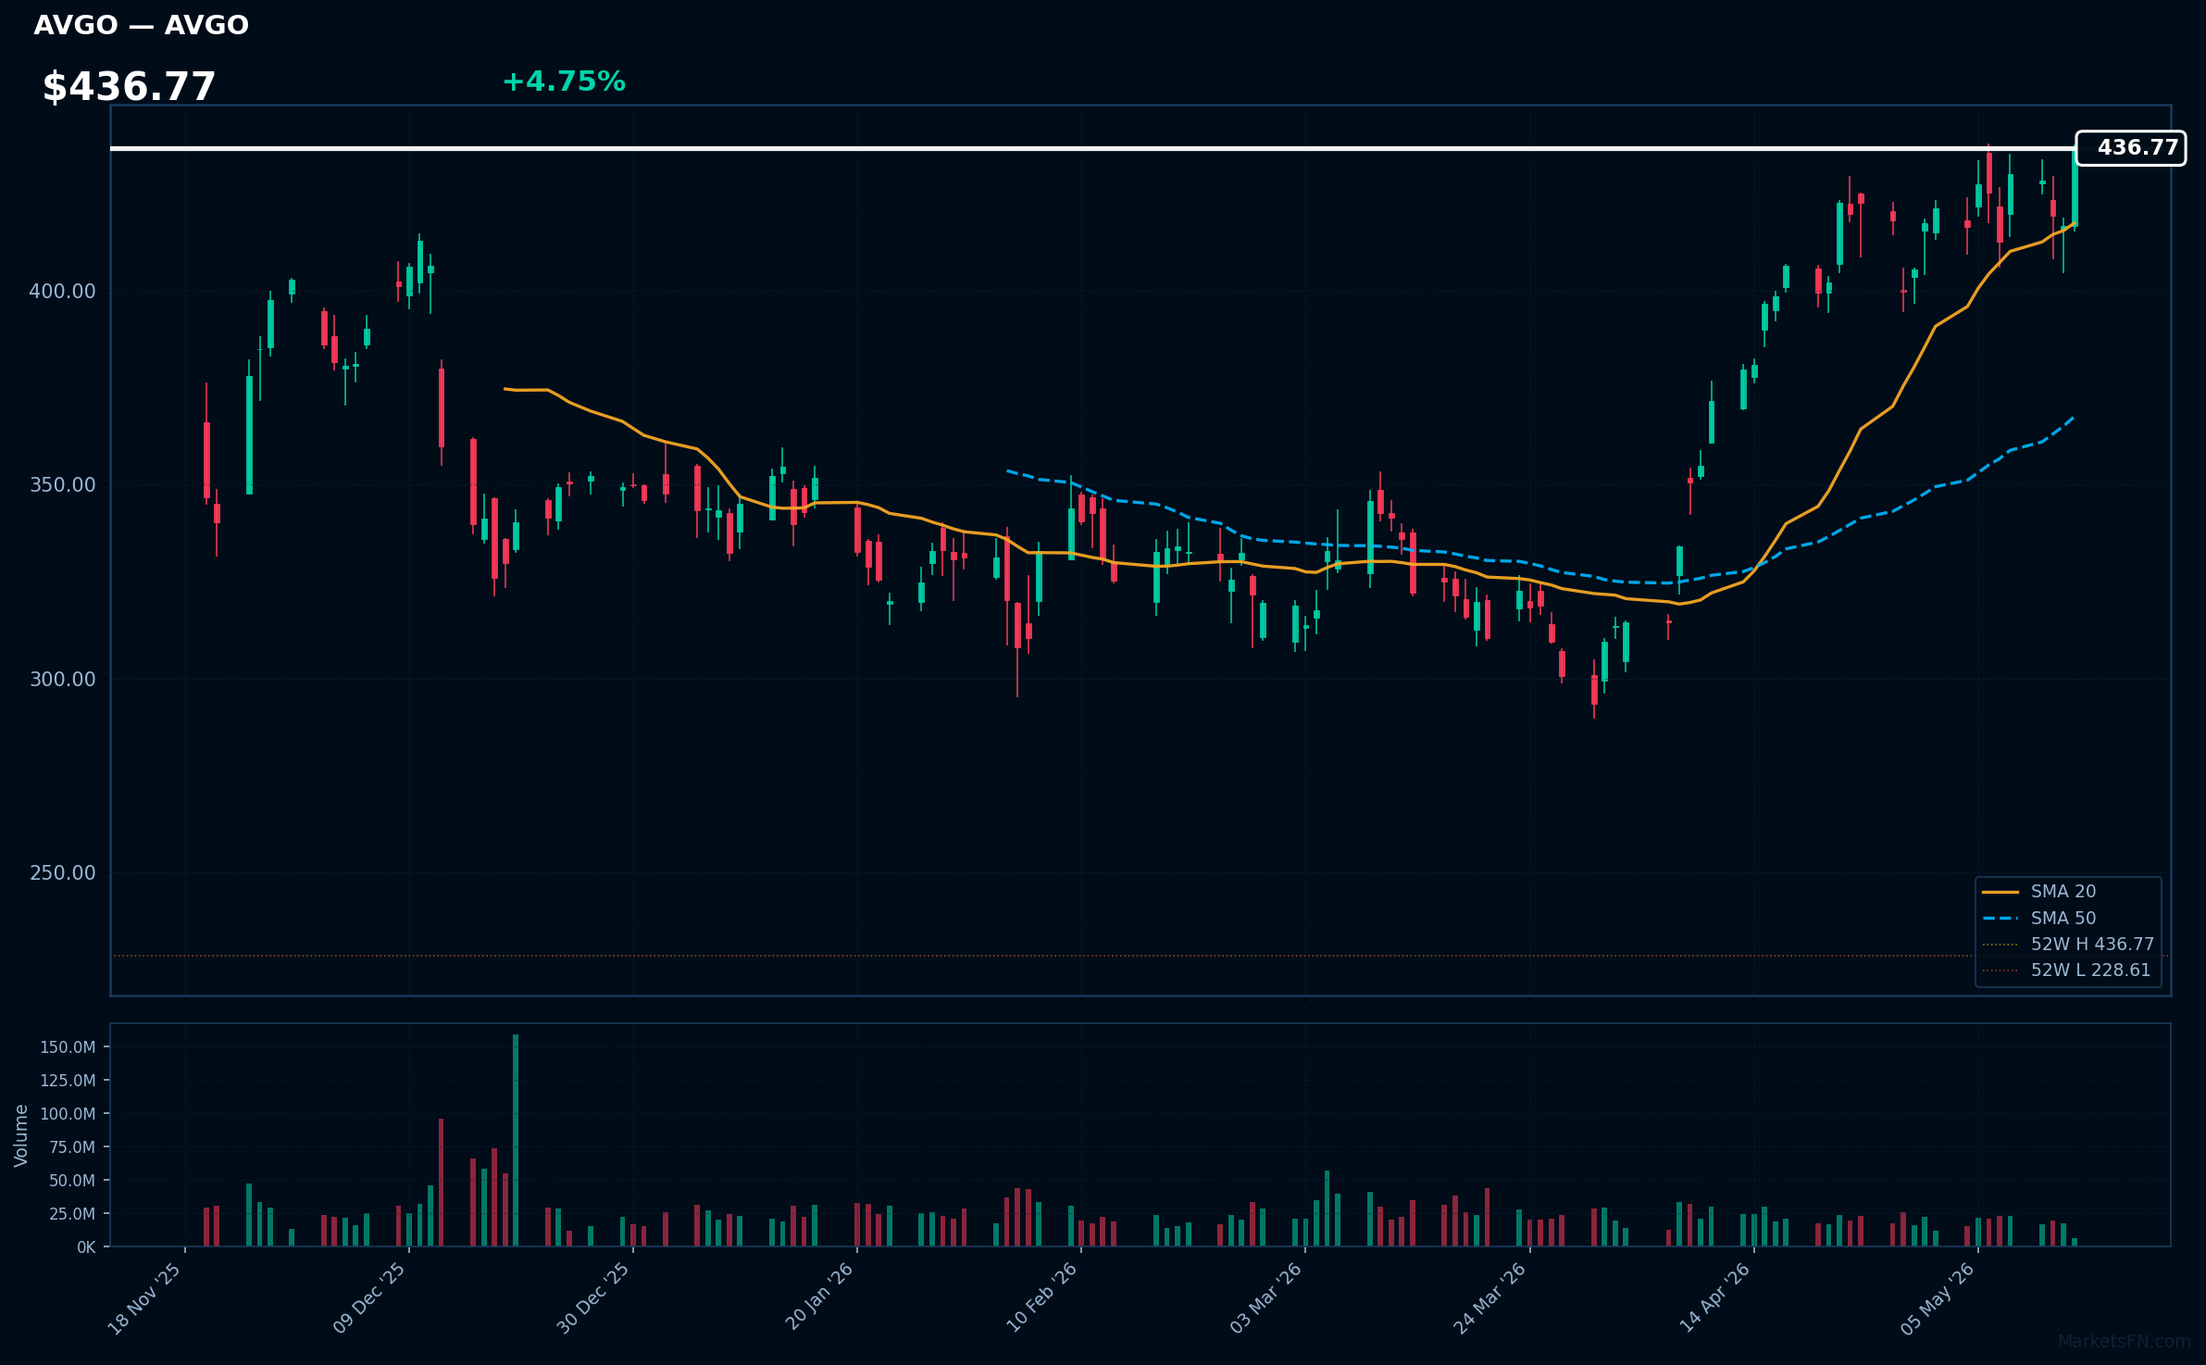Image resolution: width=2206 pixels, height=1365 pixels.
Task: Click the 300.00 price axis label
Action: pos(62,680)
